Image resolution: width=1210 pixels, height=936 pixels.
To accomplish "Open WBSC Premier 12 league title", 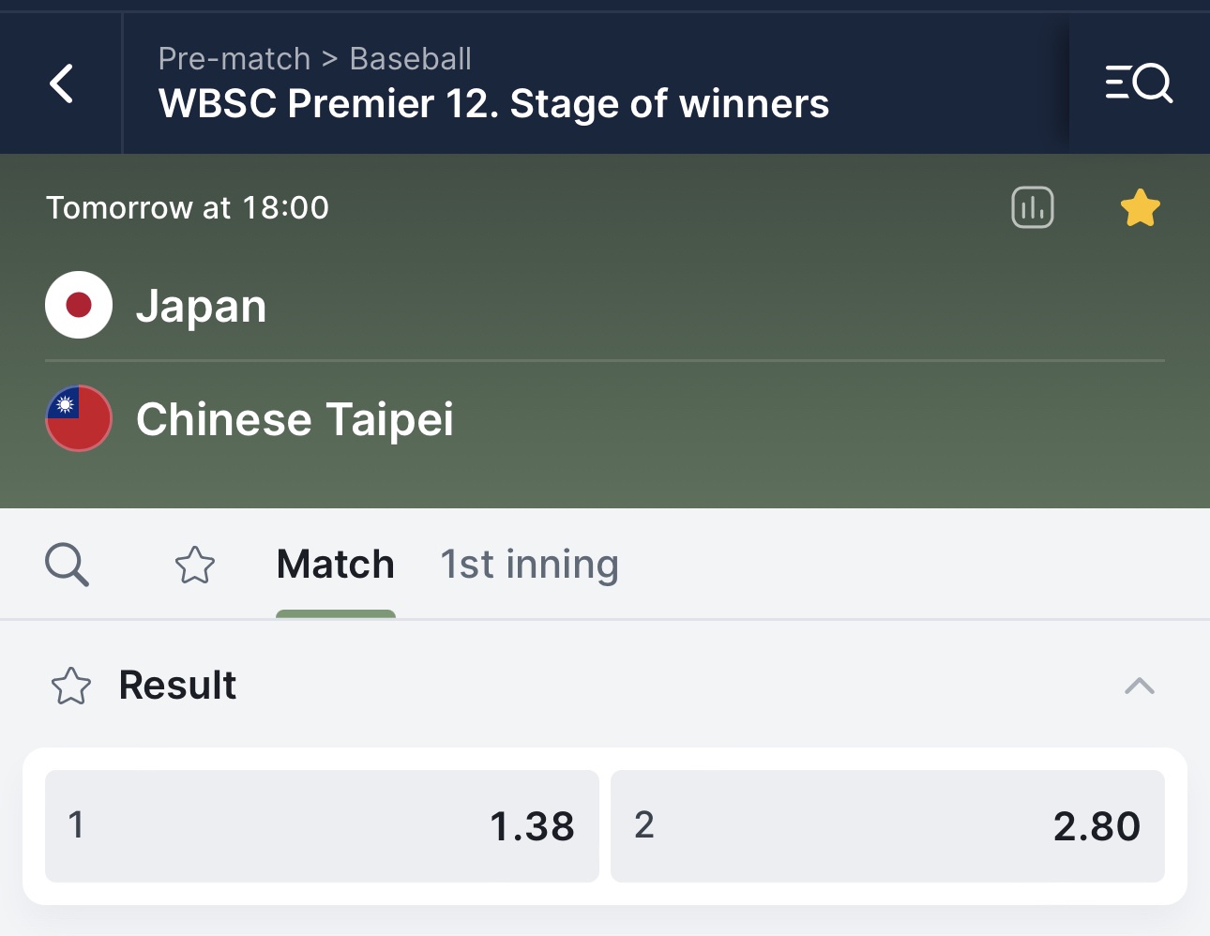I will point(493,104).
